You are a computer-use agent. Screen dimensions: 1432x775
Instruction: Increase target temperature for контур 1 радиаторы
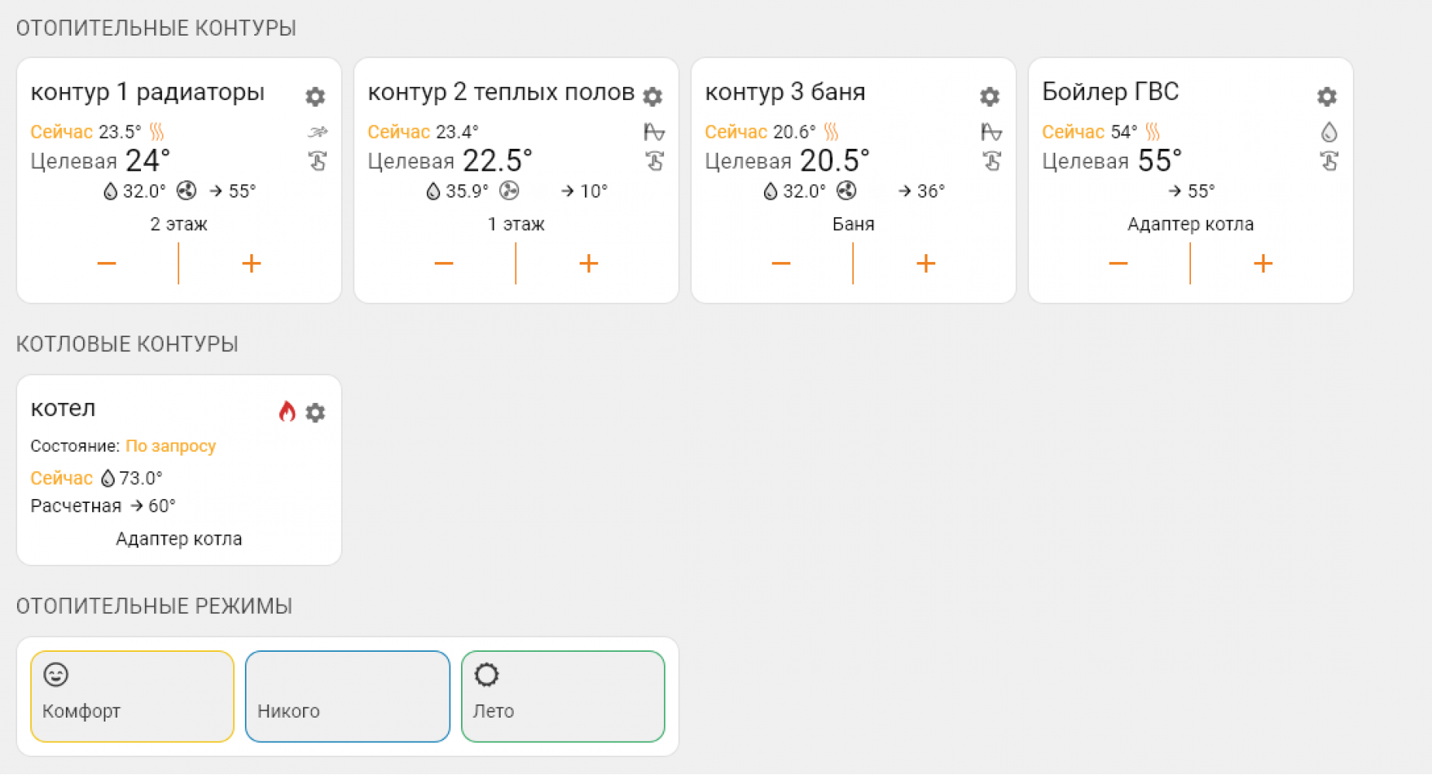pyautogui.click(x=251, y=263)
